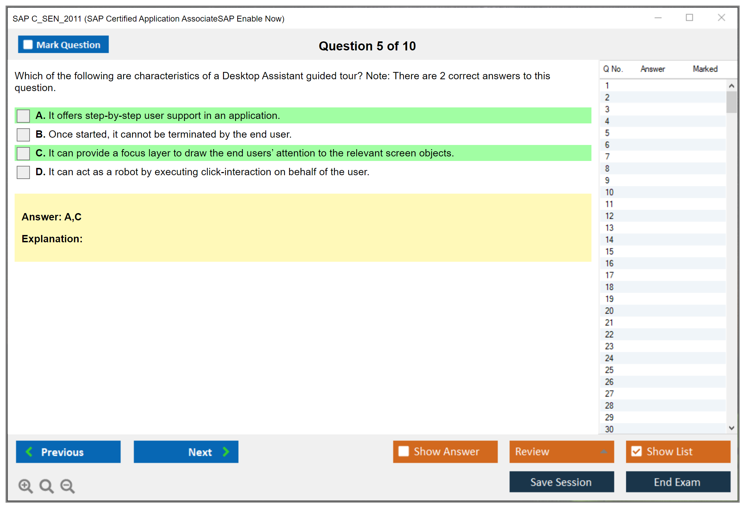Check answer option A checkbox

tap(23, 116)
